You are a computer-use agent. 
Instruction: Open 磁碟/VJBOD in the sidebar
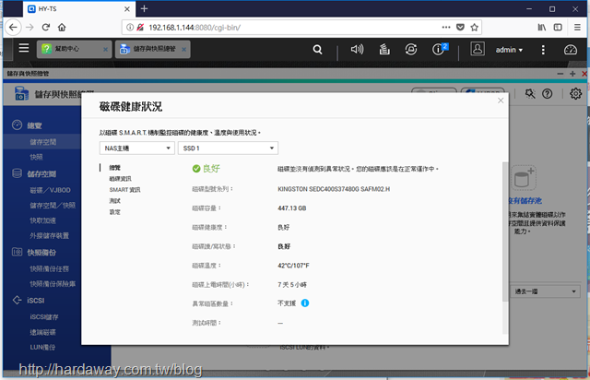[x=50, y=190]
